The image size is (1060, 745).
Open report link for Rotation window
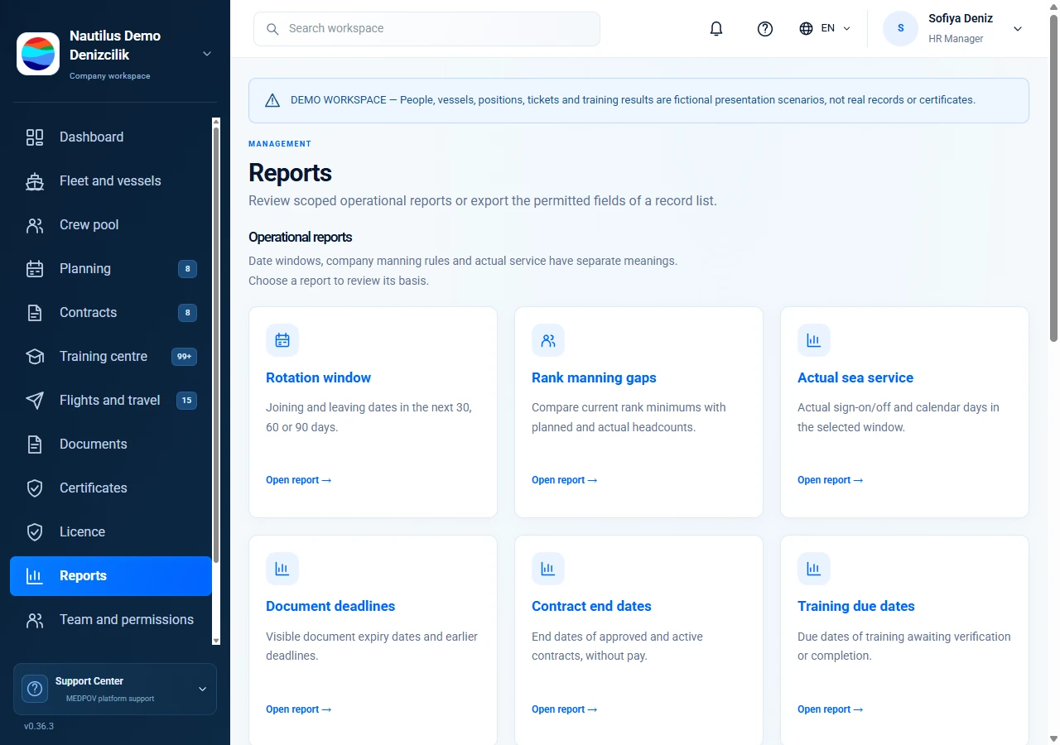click(x=298, y=480)
